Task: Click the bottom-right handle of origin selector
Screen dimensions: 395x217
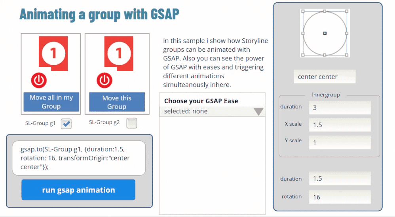Action: click(x=347, y=55)
